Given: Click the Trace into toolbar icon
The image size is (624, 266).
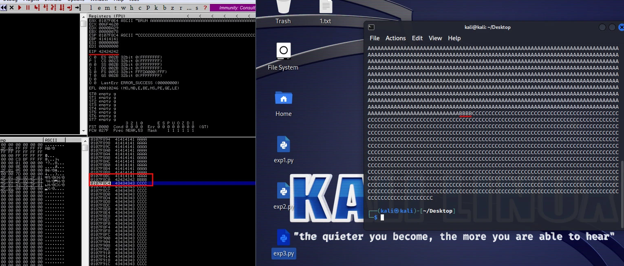Looking at the screenshot, I should tap(53, 7).
